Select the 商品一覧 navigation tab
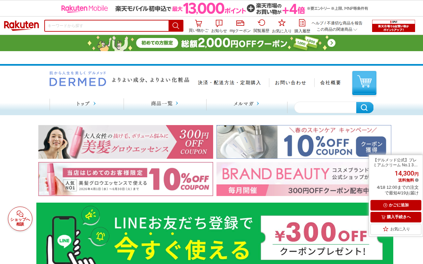The image size is (423, 264). pyautogui.click(x=165, y=104)
